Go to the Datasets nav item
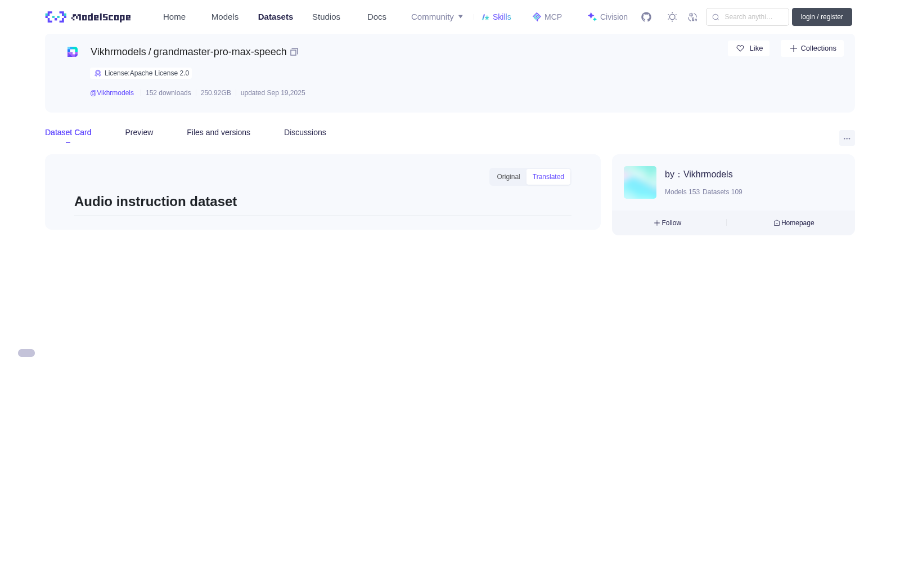 [276, 17]
